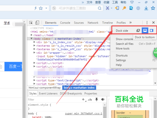157x118 pixels.
Task: Expand the div wrapper node
Action: pyautogui.click(x=34, y=53)
